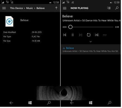Pause the Believe track
This screenshot has width=122, height=108.
coord(73,35)
